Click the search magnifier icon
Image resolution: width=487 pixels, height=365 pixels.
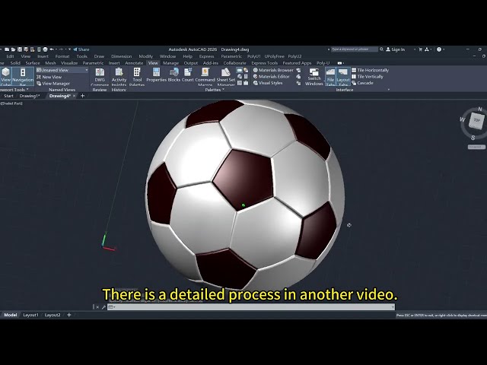click(381, 49)
